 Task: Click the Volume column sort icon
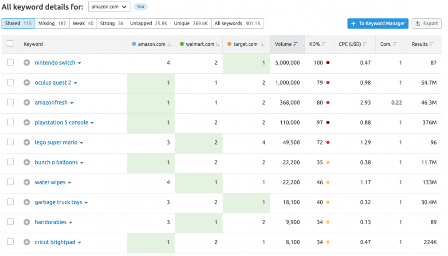click(295, 44)
